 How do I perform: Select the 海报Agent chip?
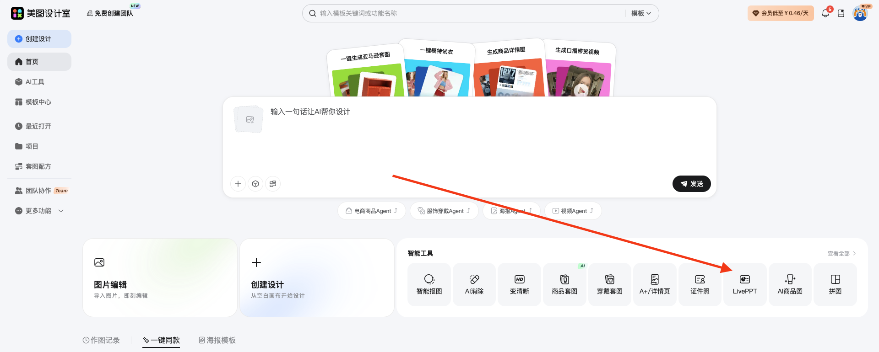pyautogui.click(x=511, y=211)
